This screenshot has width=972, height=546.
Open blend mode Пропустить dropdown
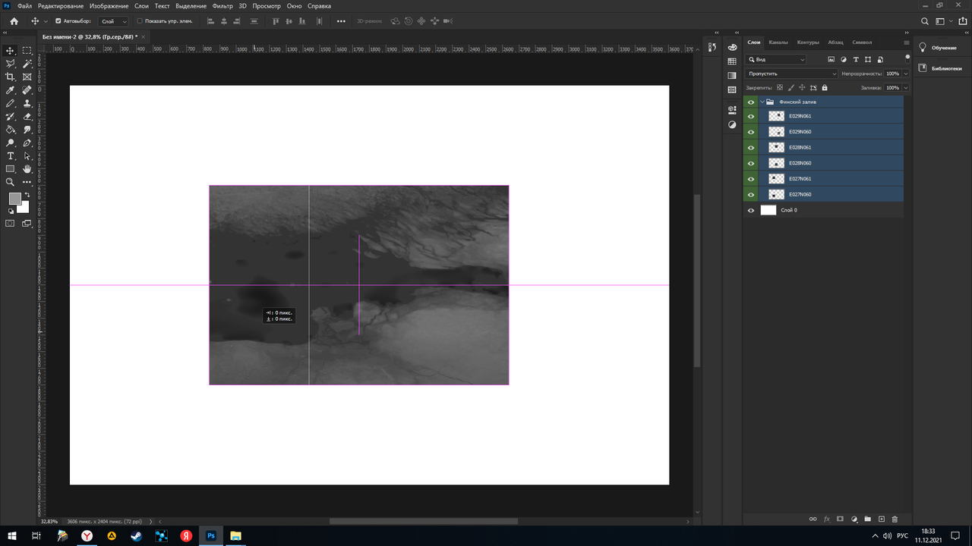(x=791, y=74)
